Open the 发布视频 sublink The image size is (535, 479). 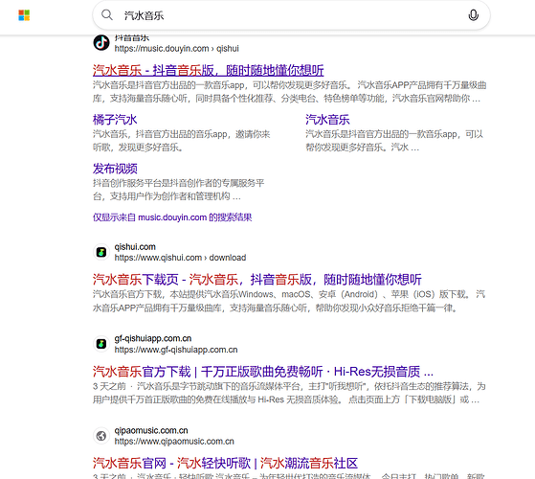(115, 169)
